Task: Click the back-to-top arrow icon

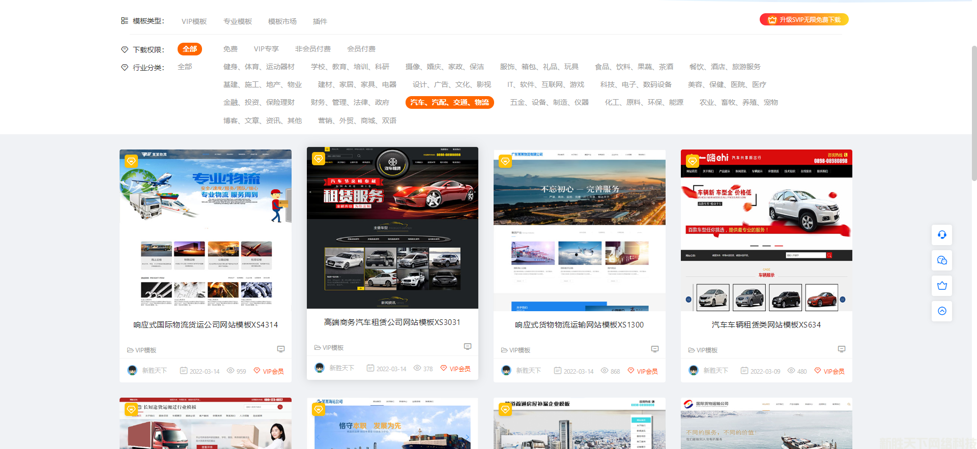Action: (x=942, y=311)
